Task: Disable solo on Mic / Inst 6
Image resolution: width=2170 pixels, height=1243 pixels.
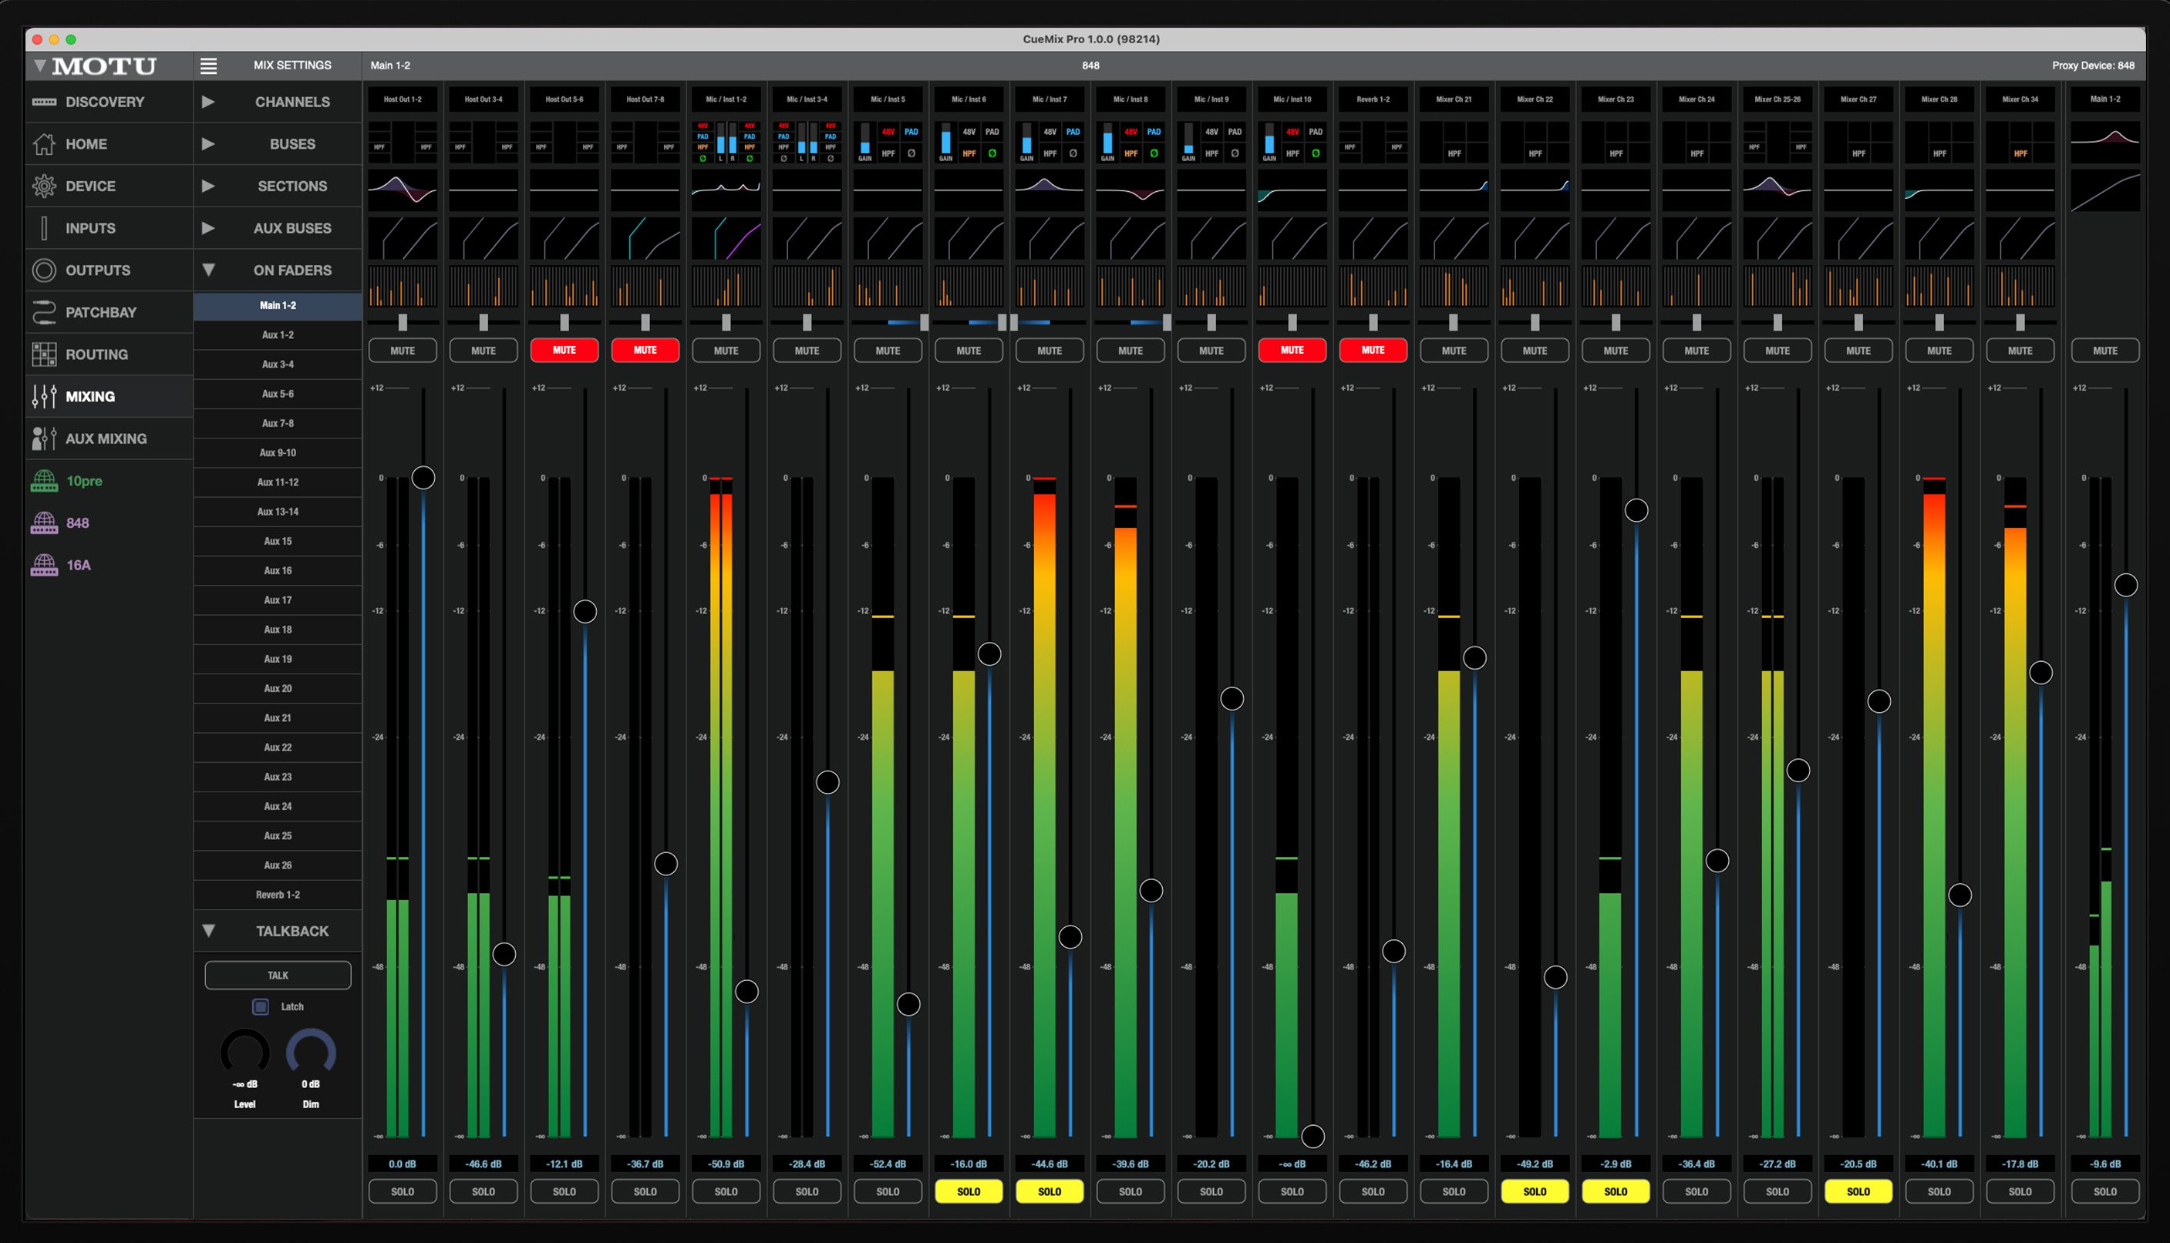Action: coord(968,1191)
